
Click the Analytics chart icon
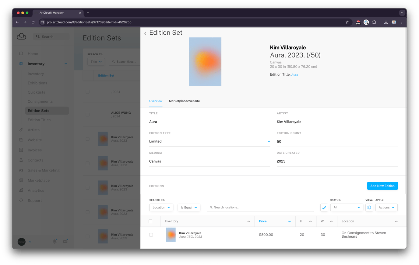21,190
